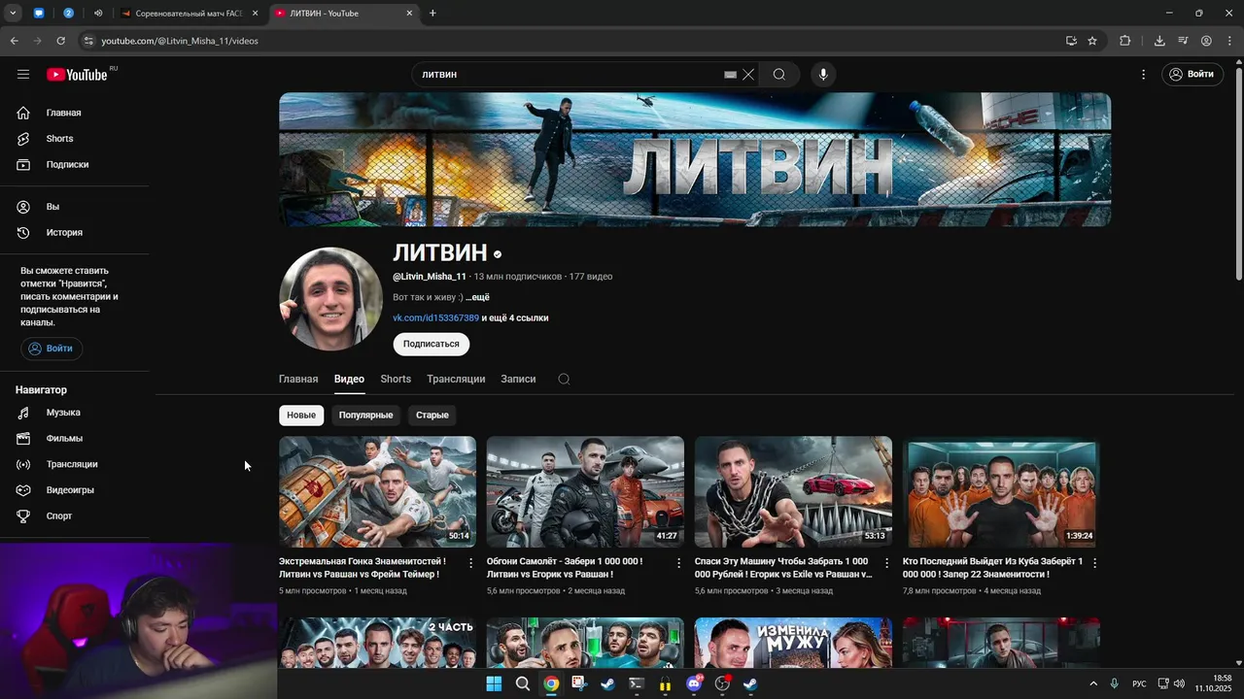Open YouTube settings three-dot menu
This screenshot has height=699, width=1244.
point(1144,75)
